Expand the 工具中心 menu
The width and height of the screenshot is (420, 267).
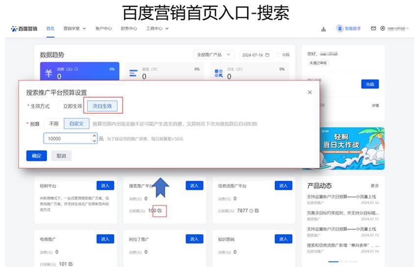pyautogui.click(x=157, y=28)
